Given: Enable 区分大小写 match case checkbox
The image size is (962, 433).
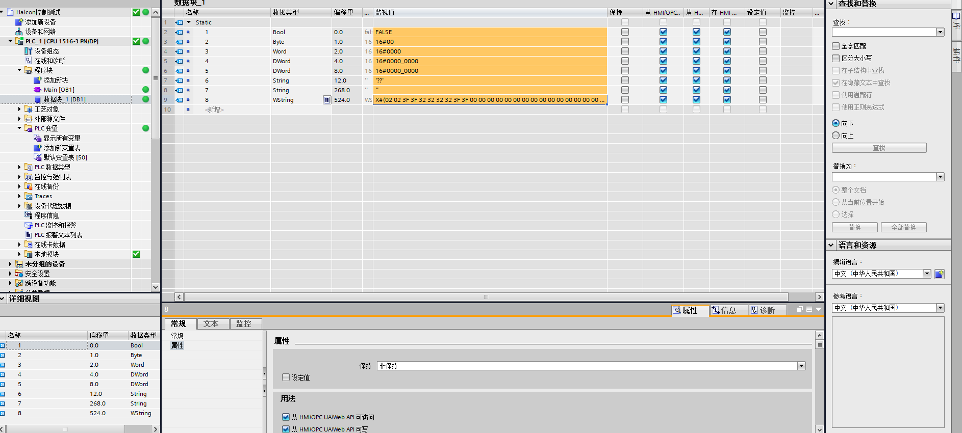Looking at the screenshot, I should [836, 58].
